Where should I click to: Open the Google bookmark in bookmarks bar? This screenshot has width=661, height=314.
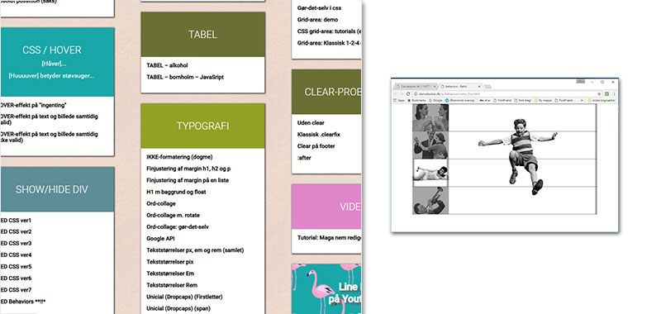click(435, 100)
